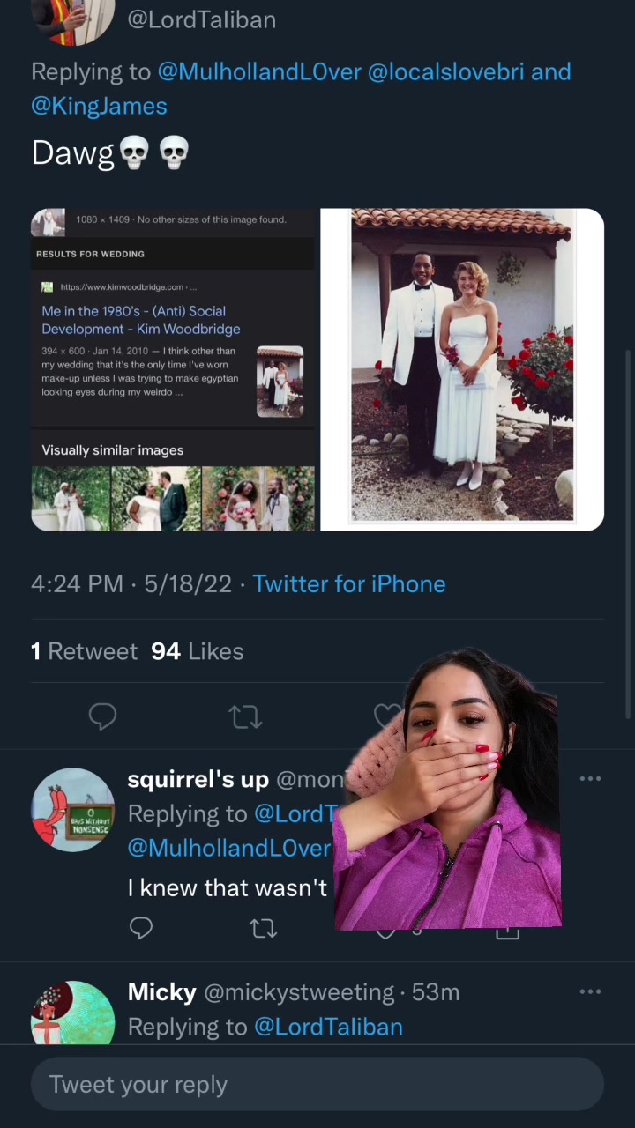View the 1 Retweet list
The height and width of the screenshot is (1128, 635).
(84, 651)
